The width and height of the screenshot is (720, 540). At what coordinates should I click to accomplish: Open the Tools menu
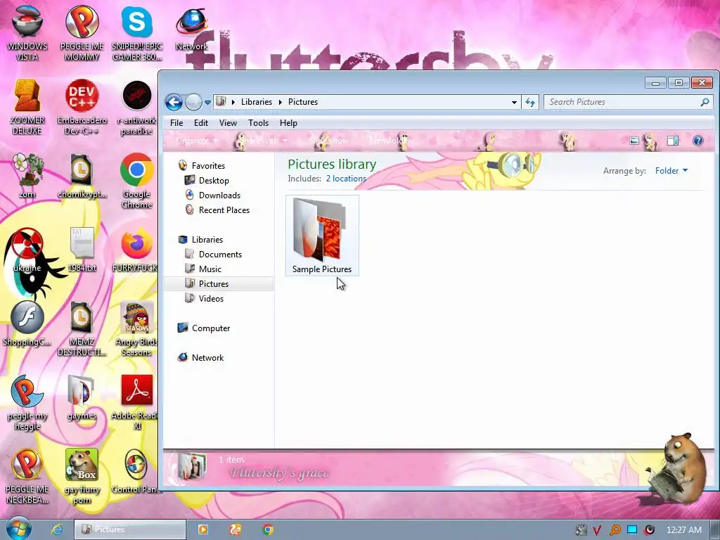click(258, 123)
